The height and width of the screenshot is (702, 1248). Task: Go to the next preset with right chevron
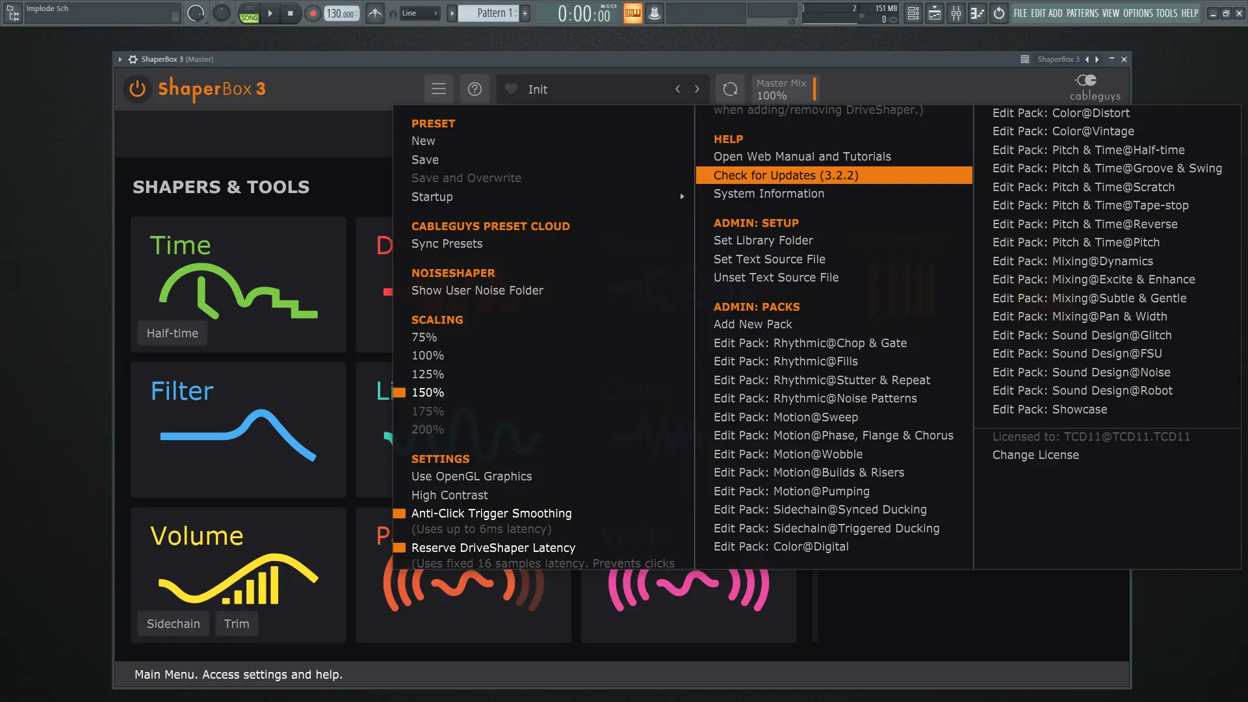(x=697, y=89)
